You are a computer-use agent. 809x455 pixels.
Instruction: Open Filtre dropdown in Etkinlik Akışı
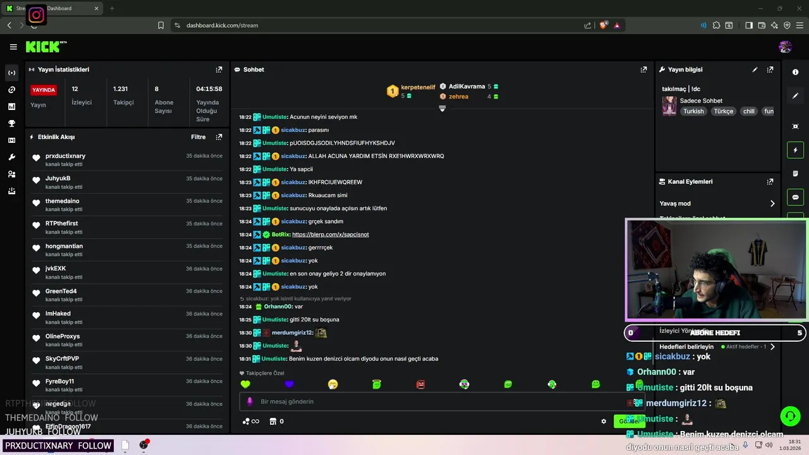198,137
